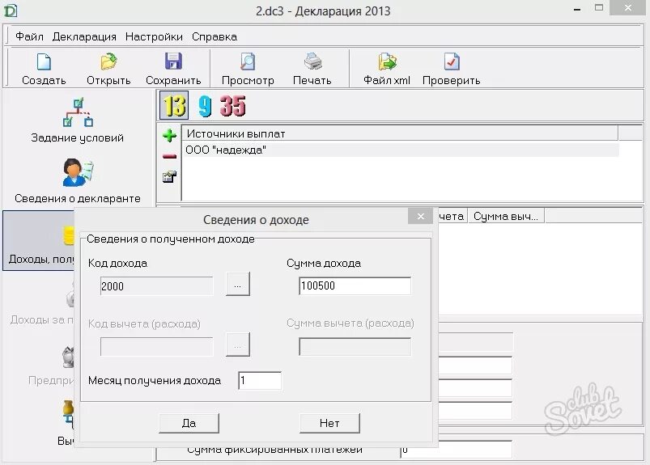
Task: Open Доходы, полученные section in sidebar
Action: tap(40, 240)
